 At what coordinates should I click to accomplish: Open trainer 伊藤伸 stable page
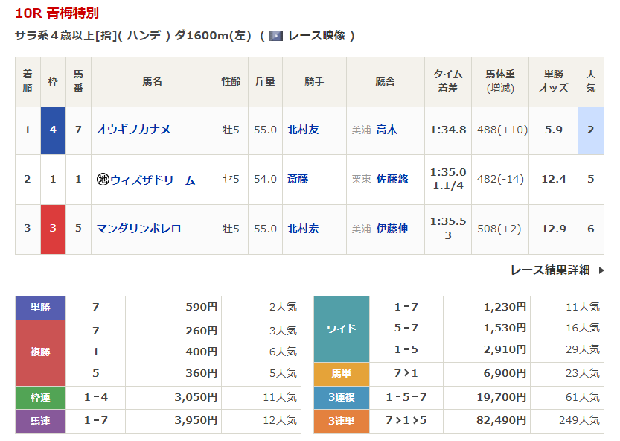pos(392,229)
